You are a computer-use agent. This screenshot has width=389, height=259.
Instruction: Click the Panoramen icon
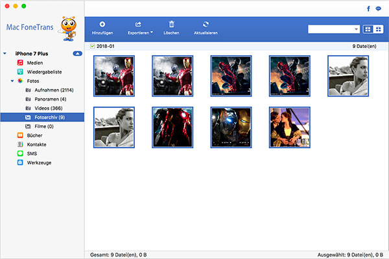point(28,99)
